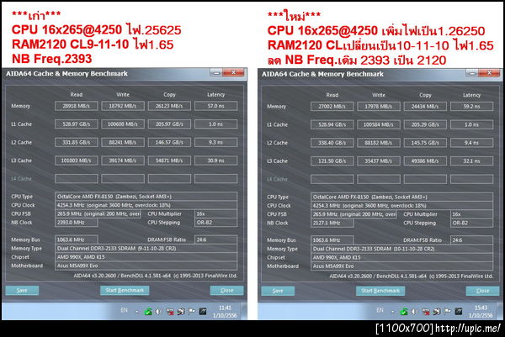
Task: Click Close button in left AIDA64 window
Action: pos(226,291)
